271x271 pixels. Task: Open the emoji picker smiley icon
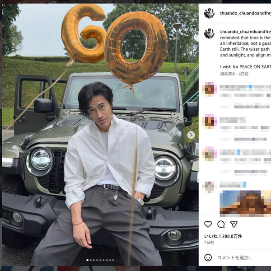pyautogui.click(x=208, y=257)
